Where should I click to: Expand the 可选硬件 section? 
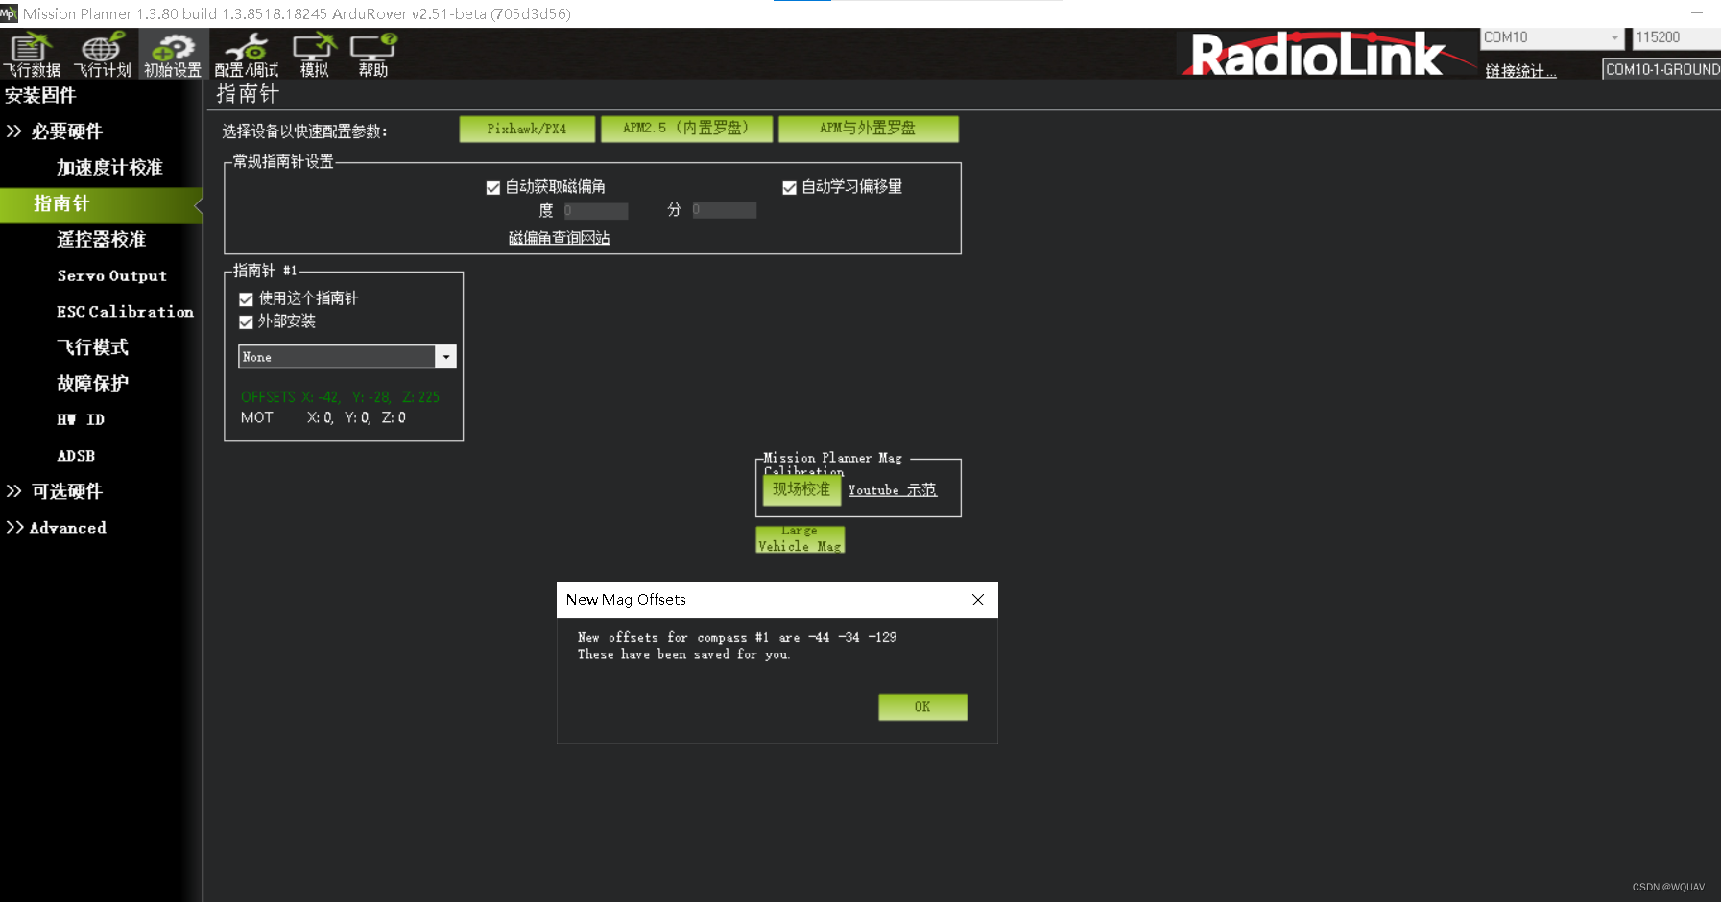pyautogui.click(x=55, y=491)
